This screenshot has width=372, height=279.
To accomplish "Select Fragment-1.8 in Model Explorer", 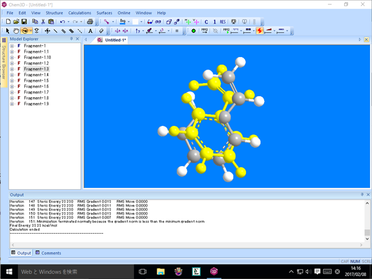I will pyautogui.click(x=37, y=98).
